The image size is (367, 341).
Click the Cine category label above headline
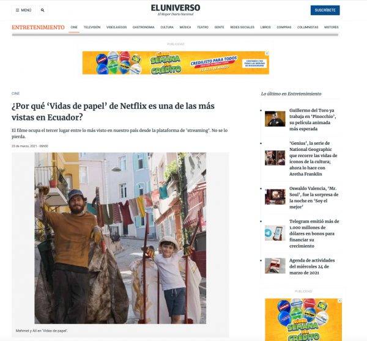pyautogui.click(x=15, y=94)
